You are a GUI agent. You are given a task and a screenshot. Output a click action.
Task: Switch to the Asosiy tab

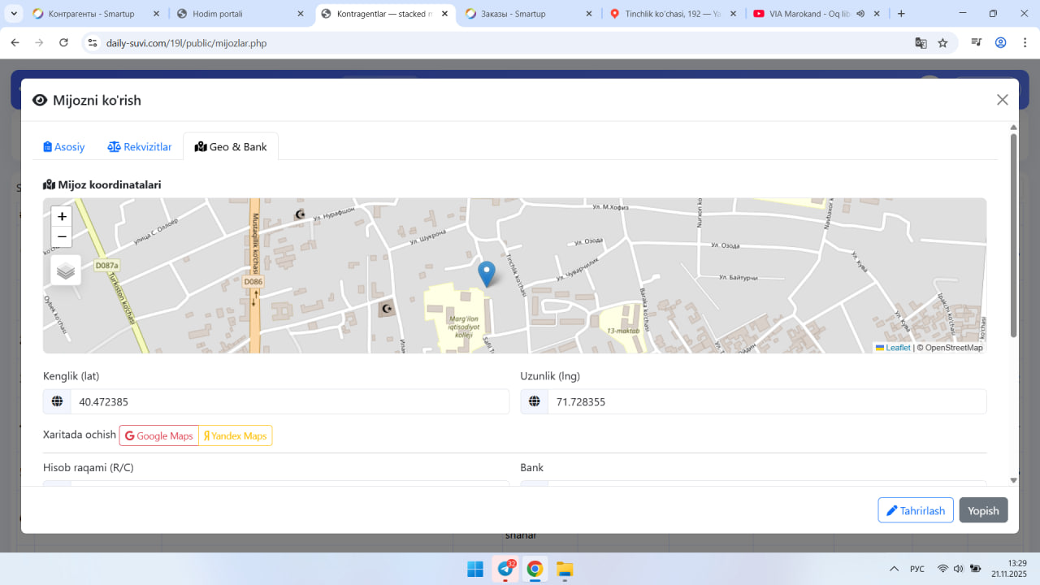click(x=64, y=147)
